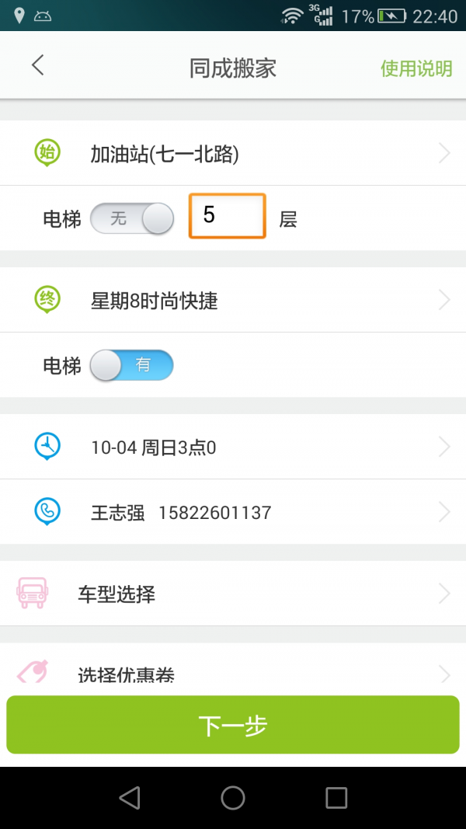Open the 选择优惠券 coupon row

point(233,673)
